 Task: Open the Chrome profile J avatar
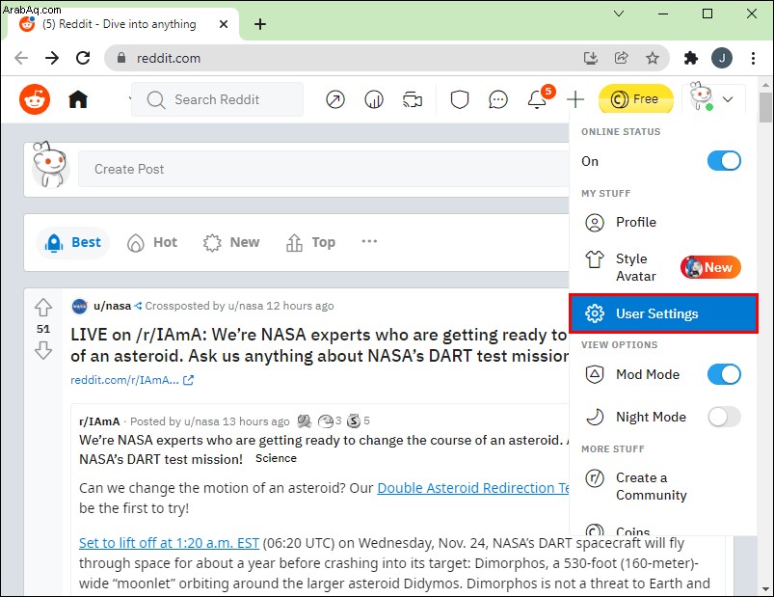tap(722, 58)
